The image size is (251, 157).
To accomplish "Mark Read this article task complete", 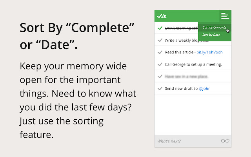I will click(160, 52).
